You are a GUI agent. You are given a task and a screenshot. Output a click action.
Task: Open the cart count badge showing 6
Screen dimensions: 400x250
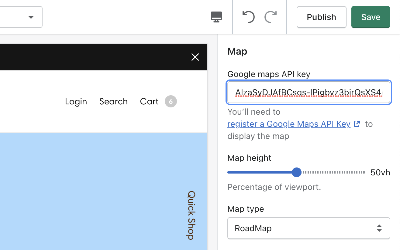coord(171,101)
